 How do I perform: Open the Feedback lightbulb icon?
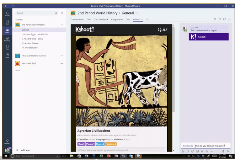click(7, 141)
